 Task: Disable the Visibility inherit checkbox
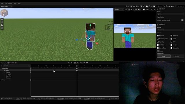click(x=158, y=45)
